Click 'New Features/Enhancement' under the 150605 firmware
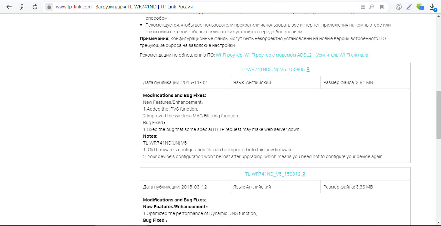Viewport: 441px width, 226px height. point(173,102)
